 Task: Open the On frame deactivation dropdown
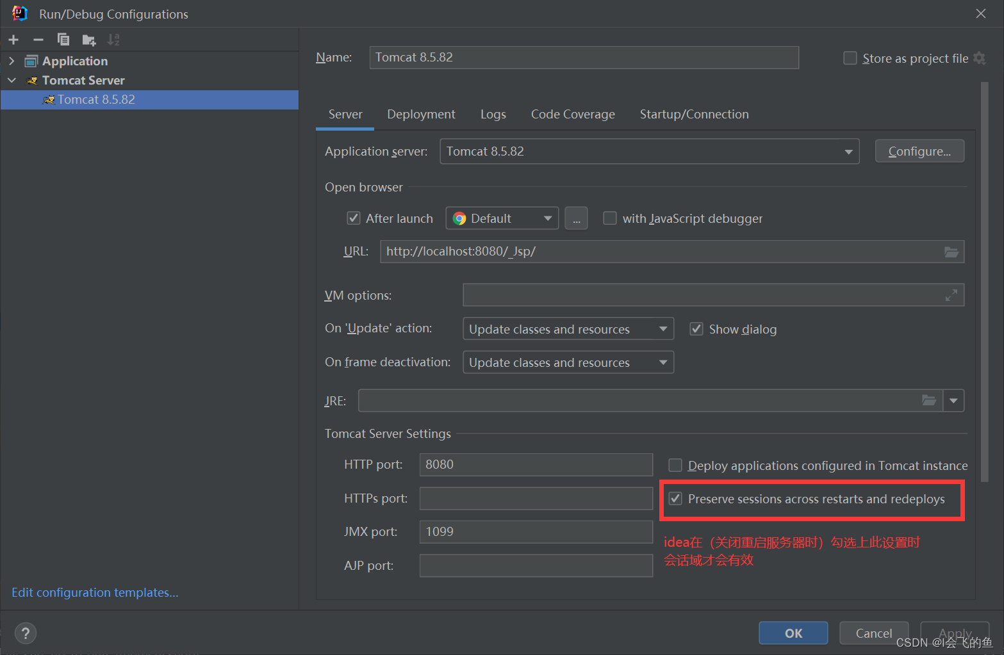click(x=568, y=362)
